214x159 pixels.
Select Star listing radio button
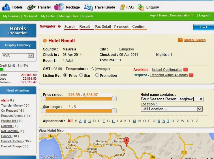[x=81, y=75]
